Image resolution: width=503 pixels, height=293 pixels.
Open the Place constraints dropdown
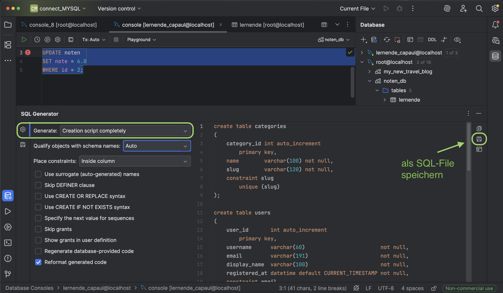click(x=135, y=161)
